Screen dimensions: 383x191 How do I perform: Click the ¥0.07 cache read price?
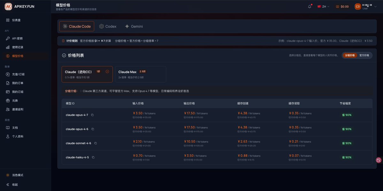point(293,156)
